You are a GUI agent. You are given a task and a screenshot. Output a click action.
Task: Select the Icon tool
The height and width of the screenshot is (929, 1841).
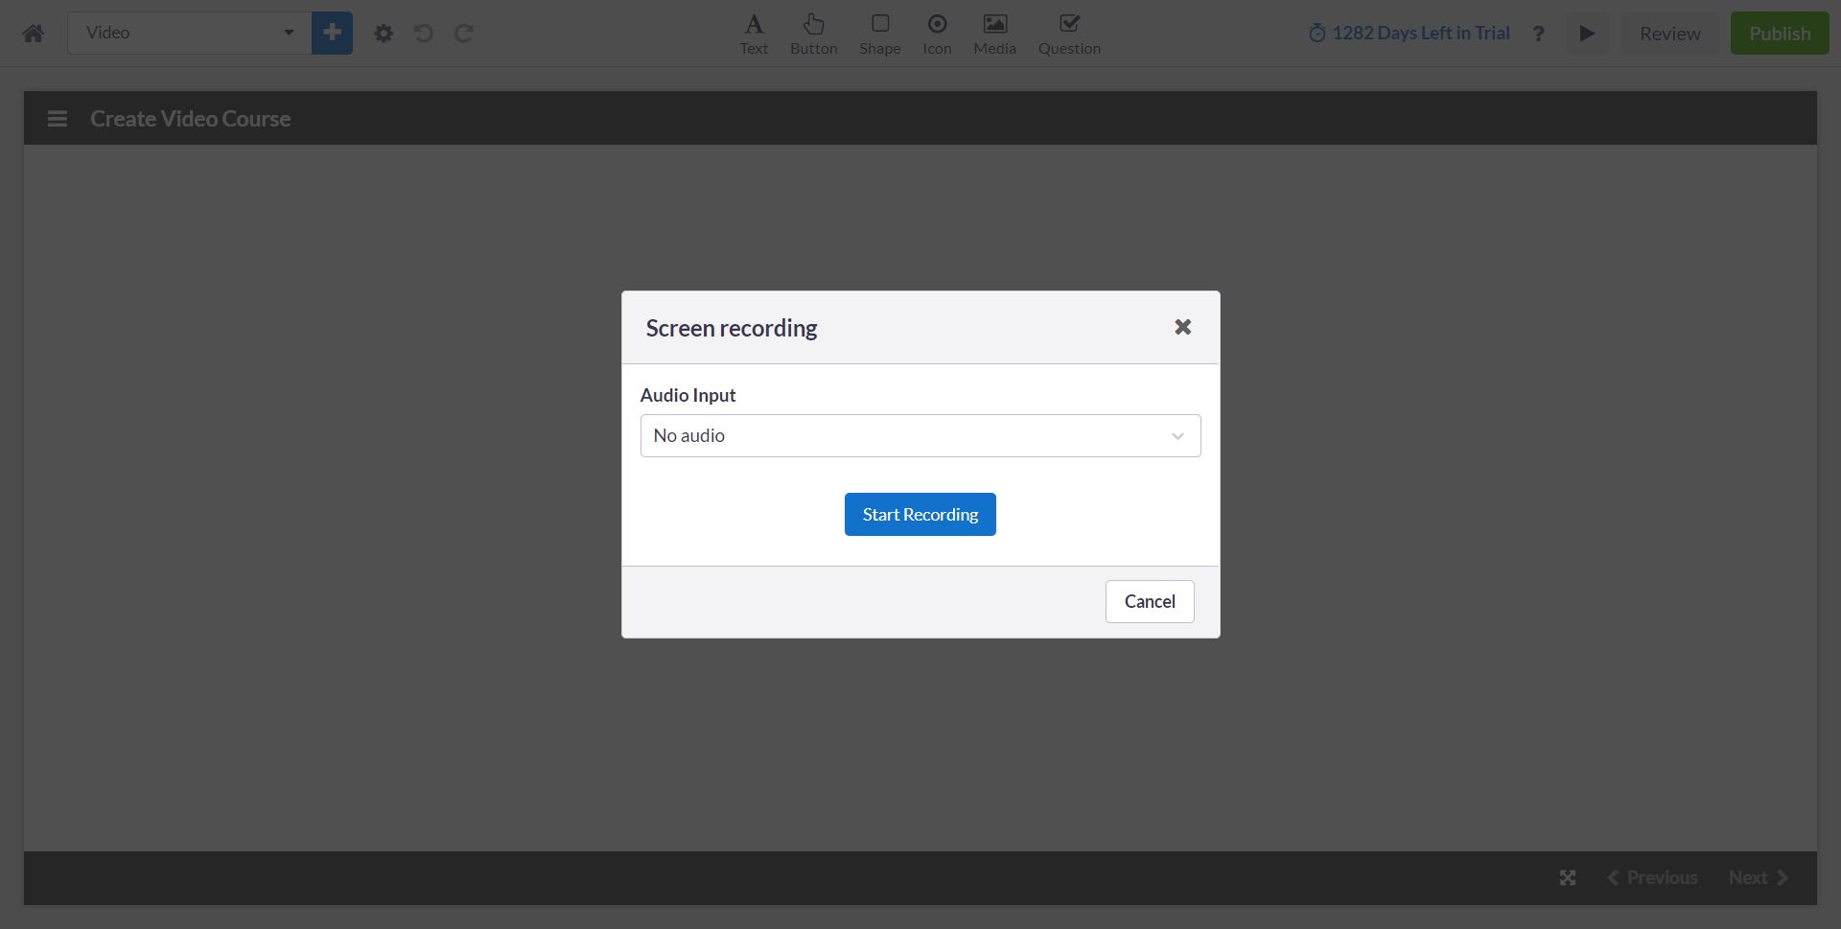[937, 35]
